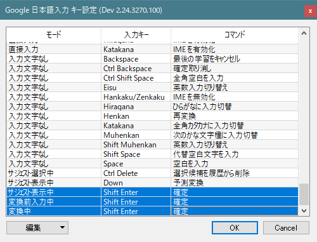The image size is (317, 242).
Task: Select the 全角空白を入力 command cell
Action: pyautogui.click(x=235, y=78)
